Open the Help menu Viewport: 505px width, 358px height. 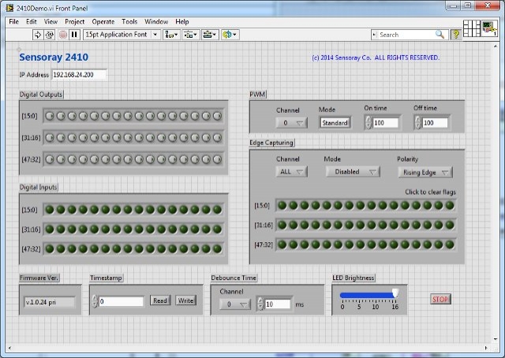[182, 21]
